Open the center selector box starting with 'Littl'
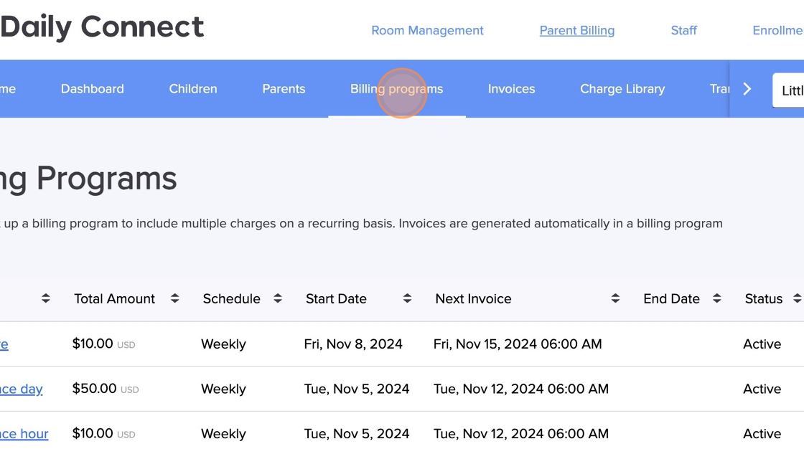Screen dimensions: 804x449 click(x=788, y=90)
